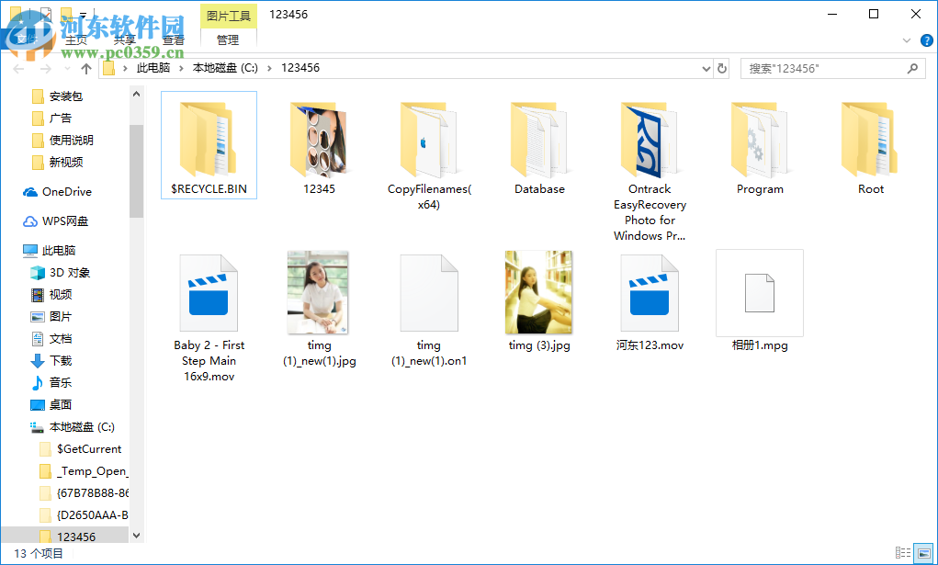Open the Help question mark icon
Image resolution: width=938 pixels, height=565 pixels.
pos(926,40)
